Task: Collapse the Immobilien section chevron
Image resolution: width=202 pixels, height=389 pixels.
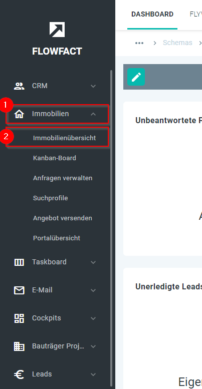Action: 93,114
